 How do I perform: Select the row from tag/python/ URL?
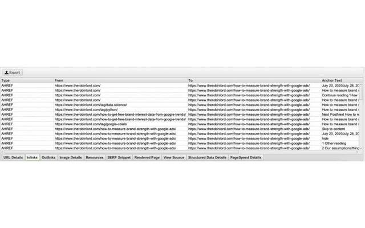[x=180, y=109]
